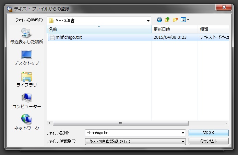Screen dimensions: 238x155
Task: Click the テキスト ドキュ type cell
Action: click(214, 37)
